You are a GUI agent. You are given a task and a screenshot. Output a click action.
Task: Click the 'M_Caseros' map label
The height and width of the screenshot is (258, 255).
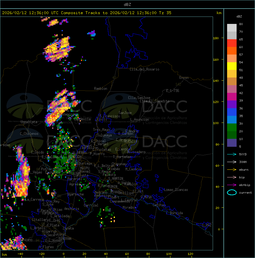(134, 169)
